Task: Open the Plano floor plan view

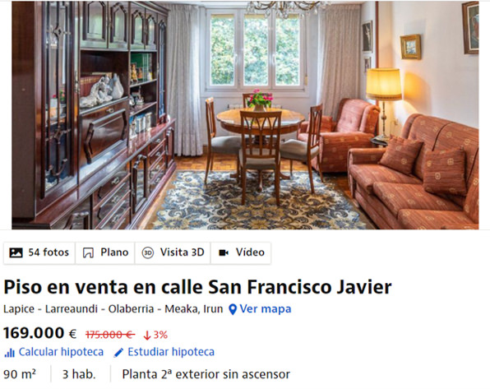Action: point(105,252)
